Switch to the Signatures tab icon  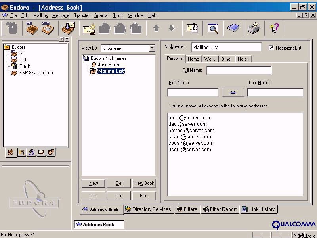pyautogui.click(x=32, y=152)
